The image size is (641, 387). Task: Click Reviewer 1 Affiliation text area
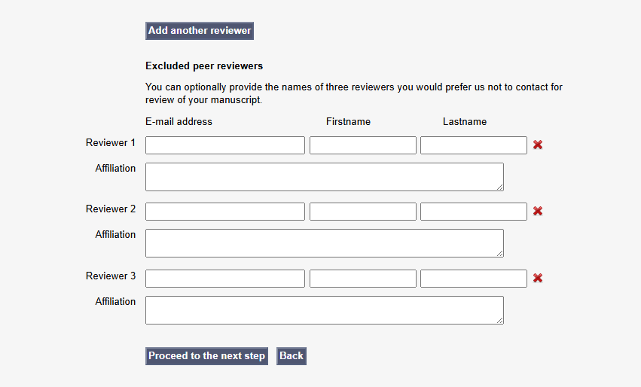(325, 177)
